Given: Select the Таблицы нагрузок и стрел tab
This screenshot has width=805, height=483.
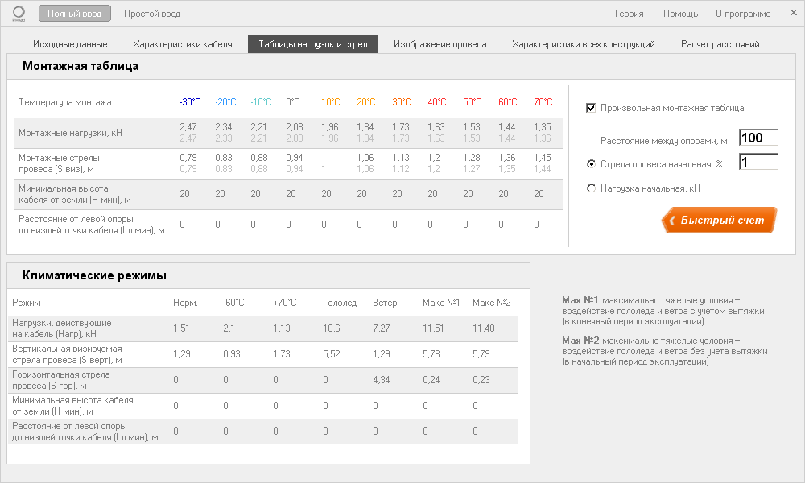Looking at the screenshot, I should pos(312,44).
